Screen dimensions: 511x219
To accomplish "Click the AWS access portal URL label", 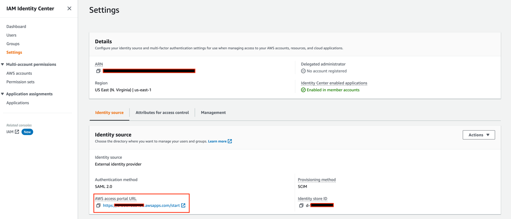I will click(x=116, y=199).
